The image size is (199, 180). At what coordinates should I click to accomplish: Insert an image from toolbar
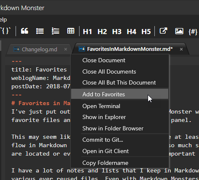179,31
